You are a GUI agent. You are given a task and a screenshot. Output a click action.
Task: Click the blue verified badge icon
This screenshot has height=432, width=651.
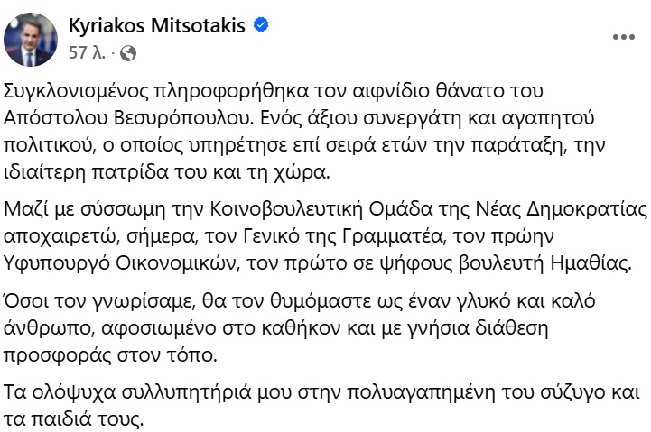[x=261, y=25]
